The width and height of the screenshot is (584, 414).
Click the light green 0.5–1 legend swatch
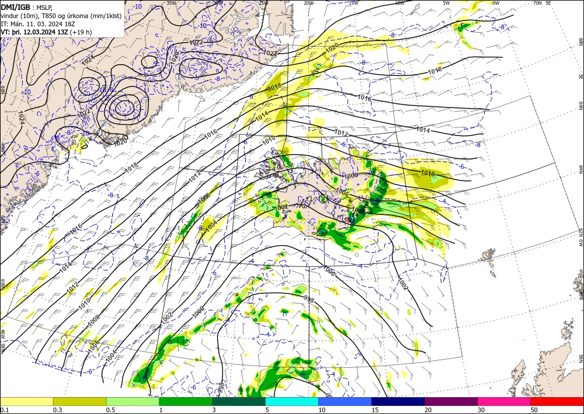(133, 401)
